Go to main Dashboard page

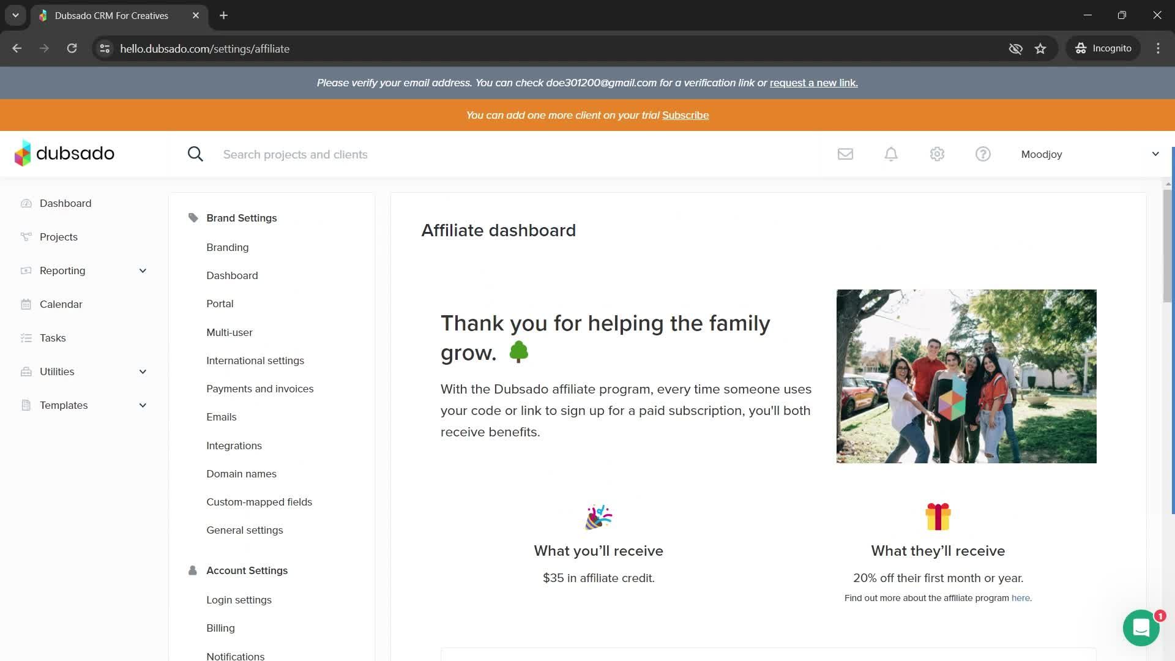(x=65, y=203)
